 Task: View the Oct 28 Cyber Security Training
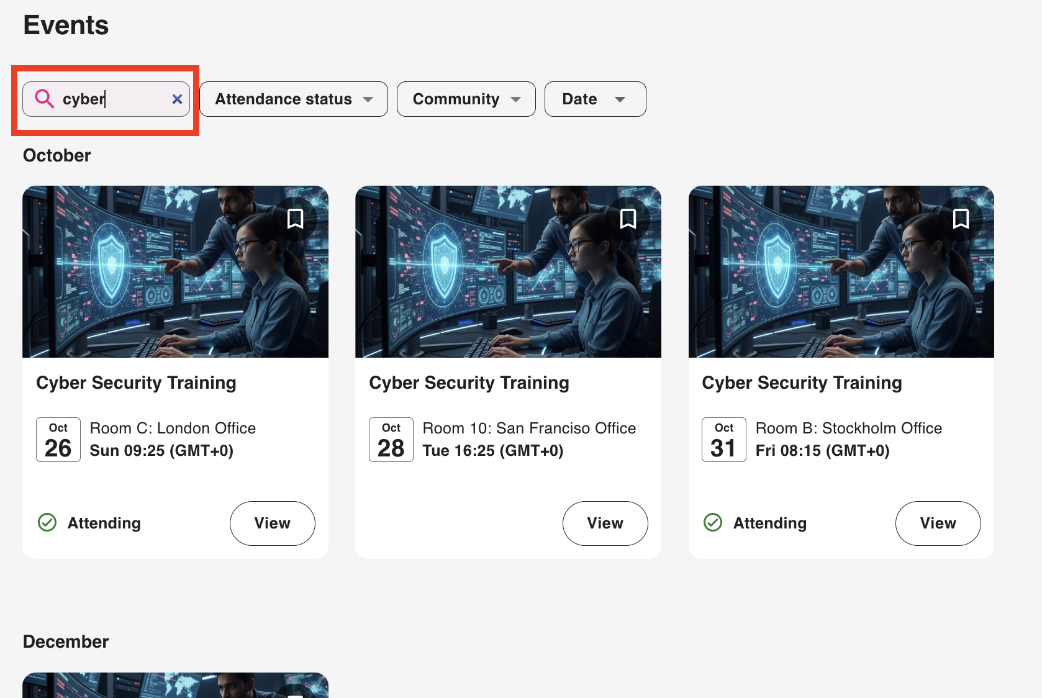[x=605, y=523]
